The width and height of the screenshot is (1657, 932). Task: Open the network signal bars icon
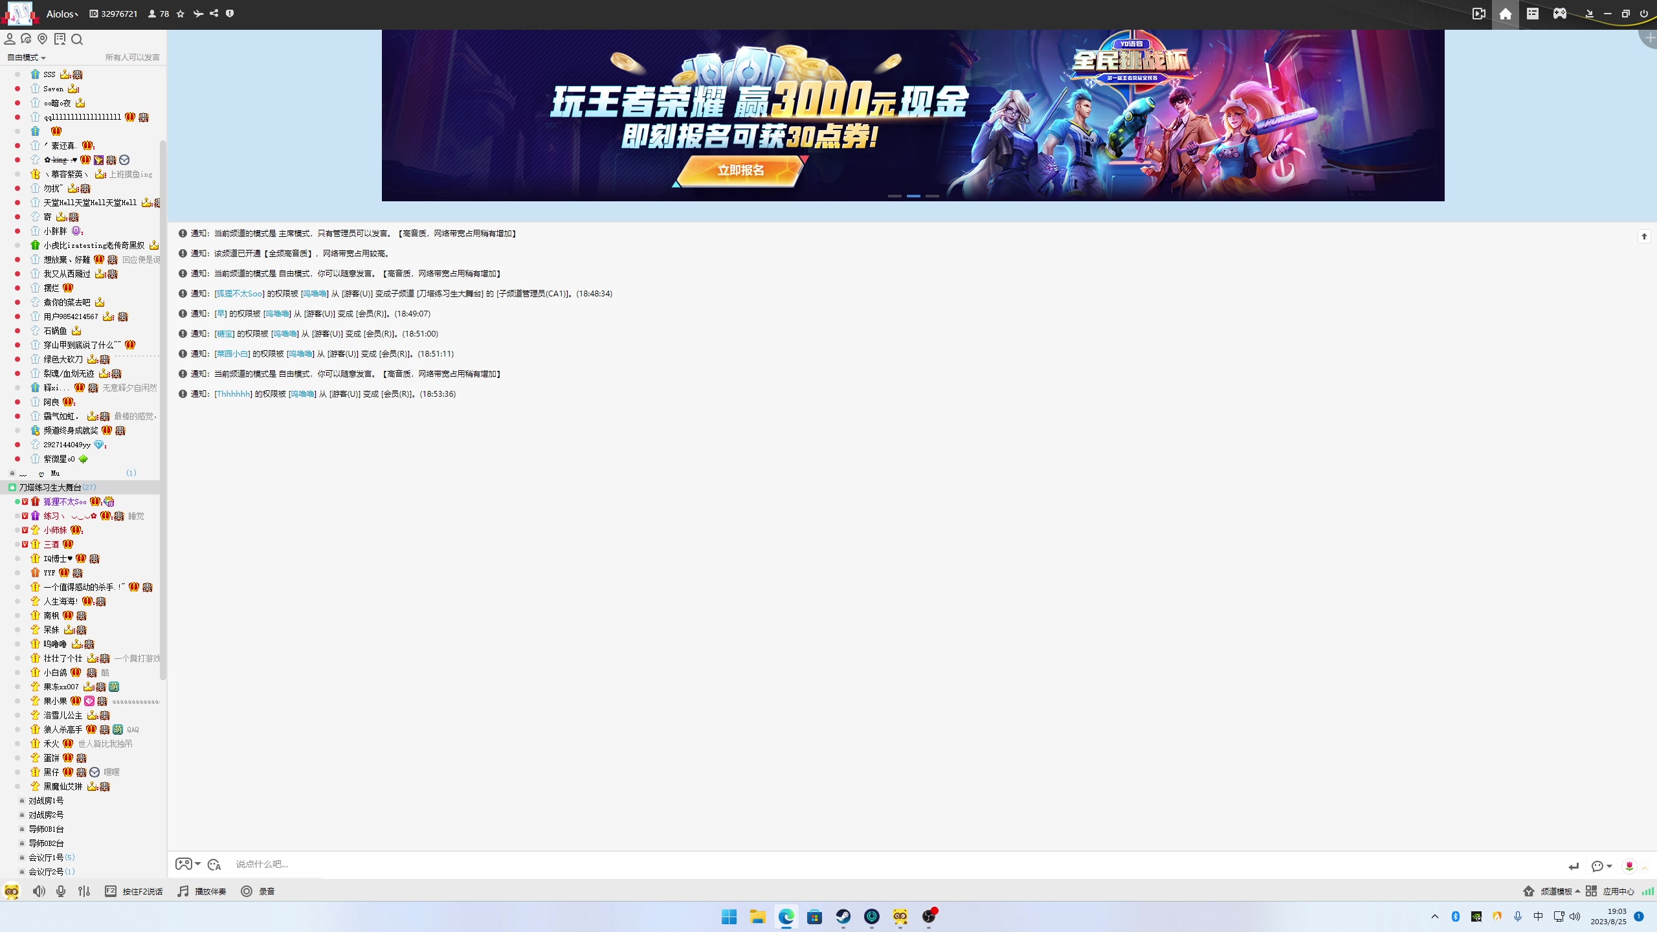(1647, 891)
